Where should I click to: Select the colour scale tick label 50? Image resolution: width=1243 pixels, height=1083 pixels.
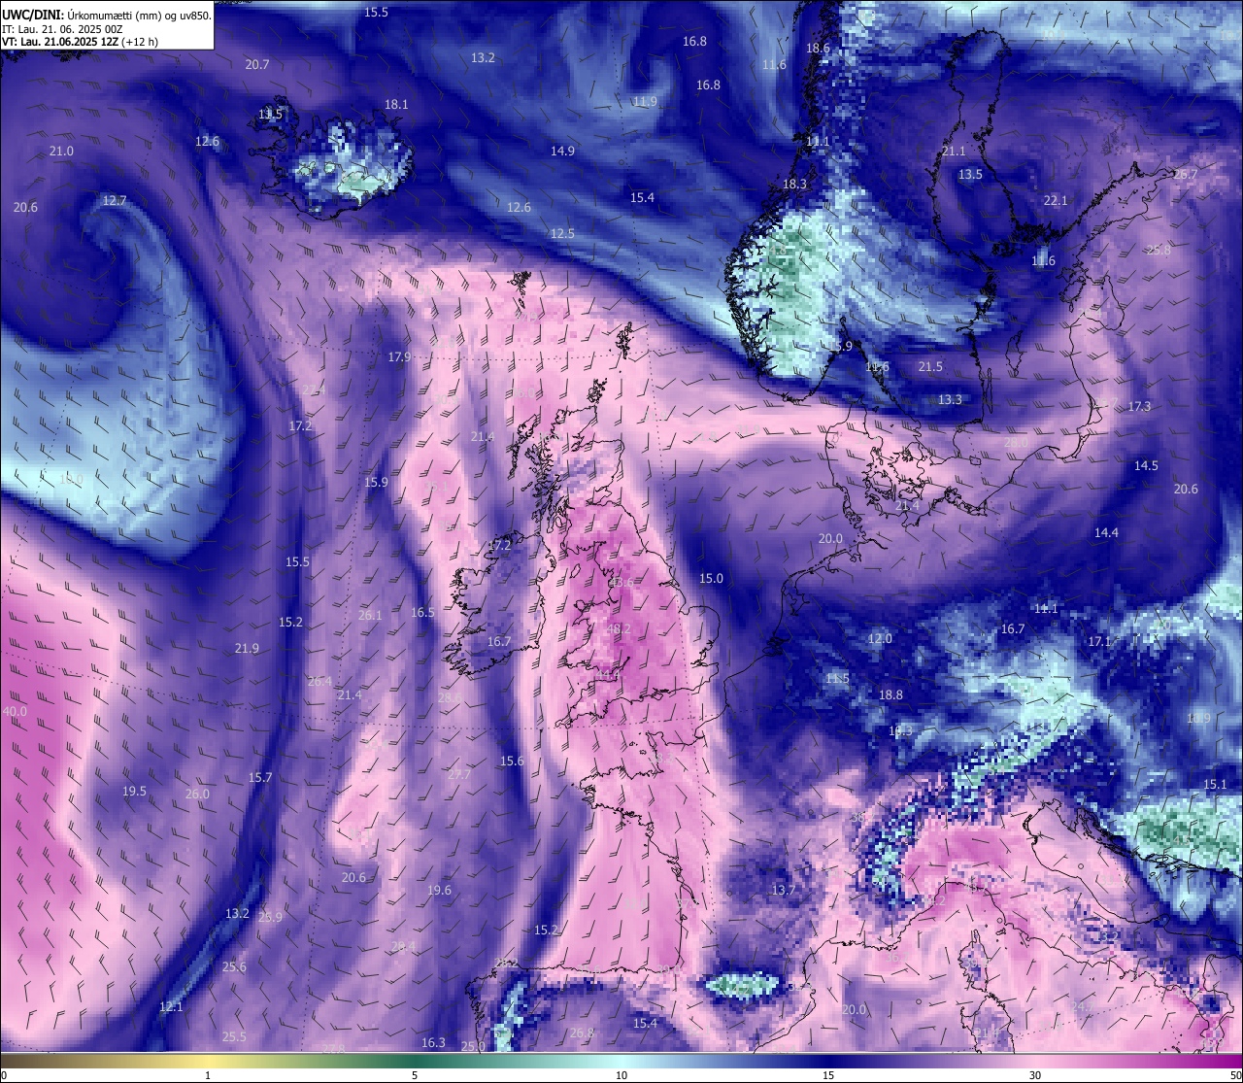click(x=1235, y=1075)
